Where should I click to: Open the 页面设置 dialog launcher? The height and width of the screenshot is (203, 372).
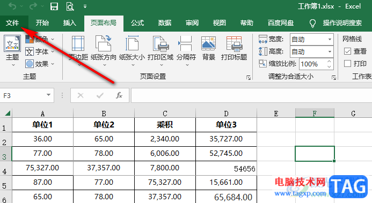pos(249,78)
